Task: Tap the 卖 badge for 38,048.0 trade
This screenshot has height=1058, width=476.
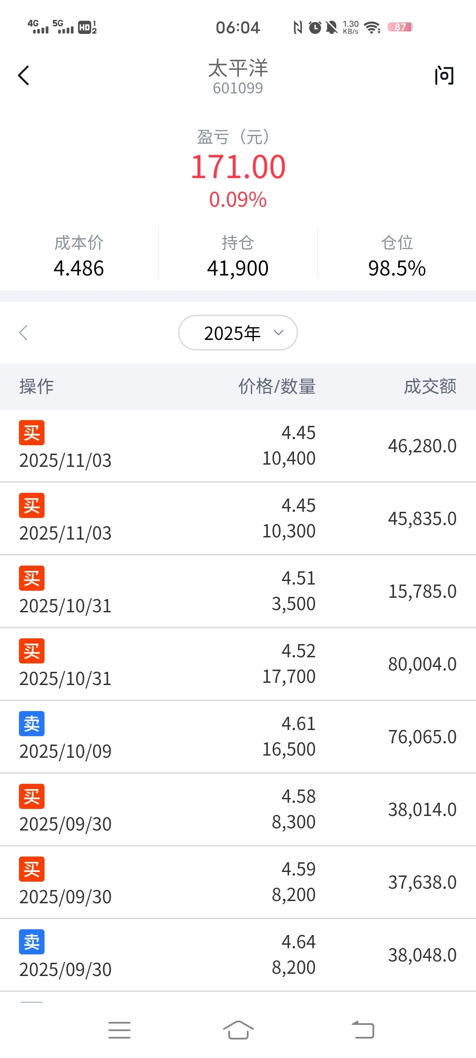Action: (x=32, y=942)
